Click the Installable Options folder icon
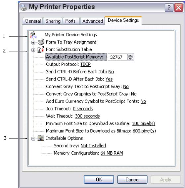Viewport: 185px width, 188px height. (x=41, y=138)
